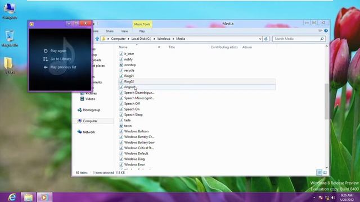
Task: Sort by Album column header
Action: (x=247, y=47)
